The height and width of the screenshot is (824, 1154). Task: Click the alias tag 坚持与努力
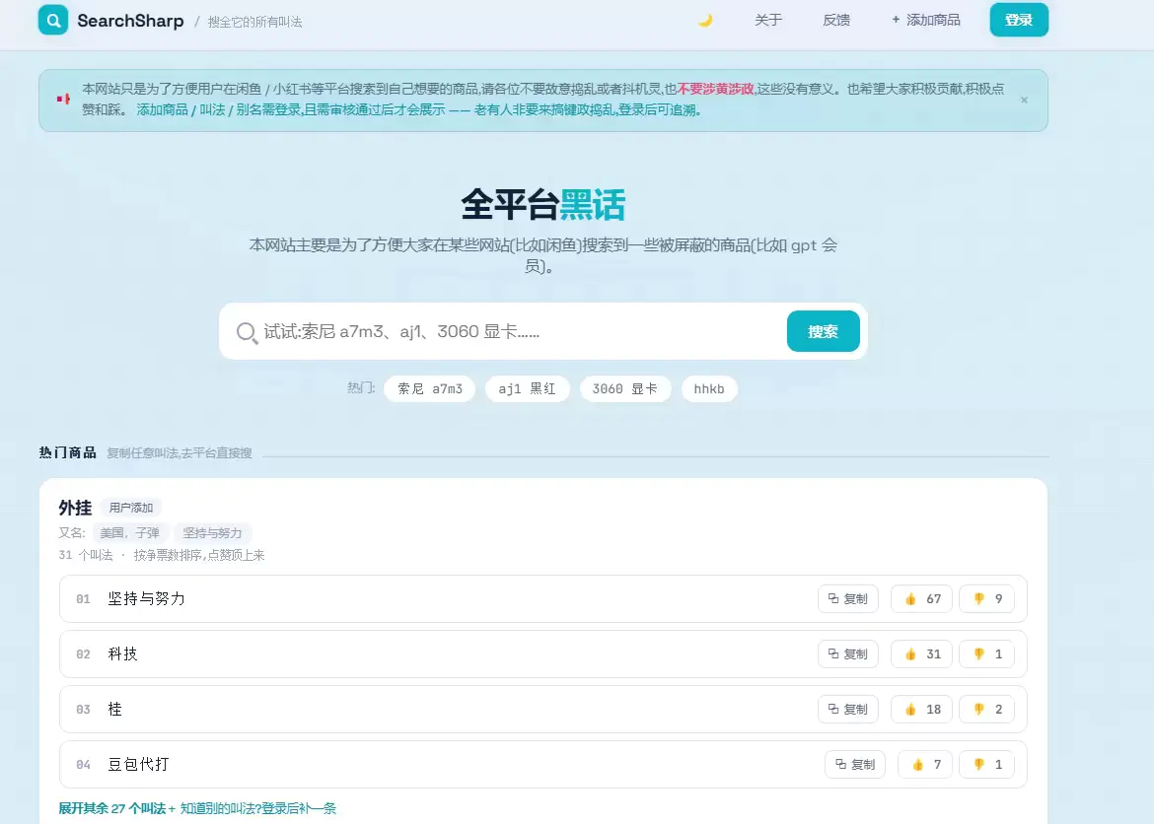[x=212, y=532]
